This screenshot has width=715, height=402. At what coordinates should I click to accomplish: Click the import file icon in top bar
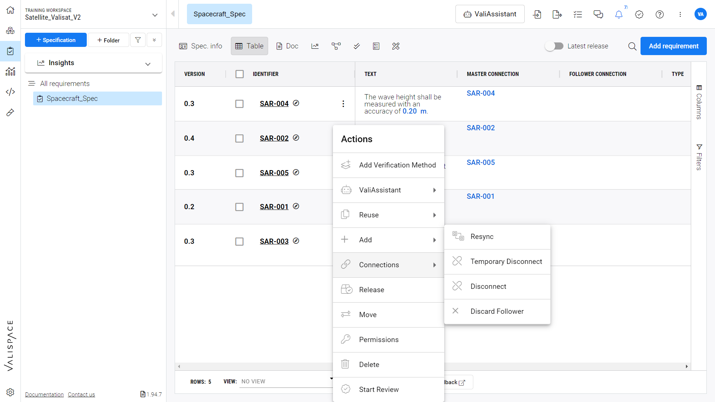(537, 14)
